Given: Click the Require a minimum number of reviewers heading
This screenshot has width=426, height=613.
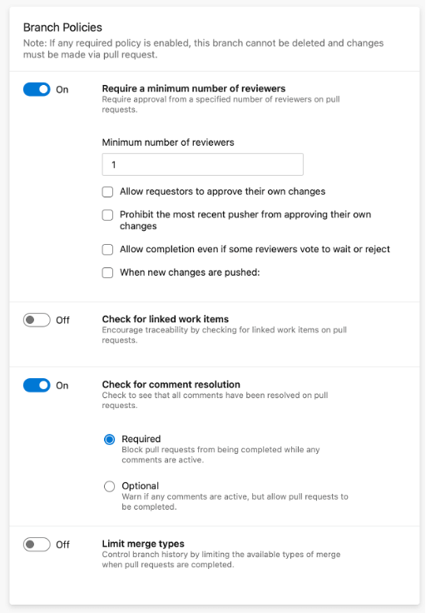Looking at the screenshot, I should pyautogui.click(x=194, y=88).
